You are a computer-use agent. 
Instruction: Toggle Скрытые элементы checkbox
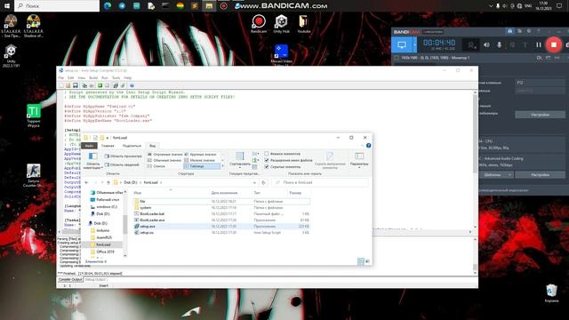(x=267, y=166)
